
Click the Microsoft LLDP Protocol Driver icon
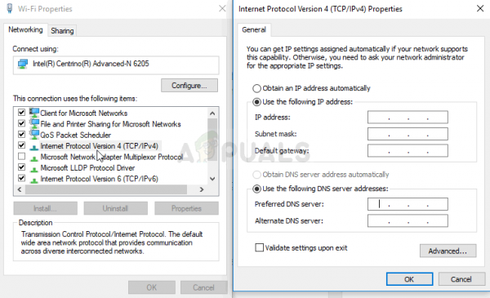(33, 169)
